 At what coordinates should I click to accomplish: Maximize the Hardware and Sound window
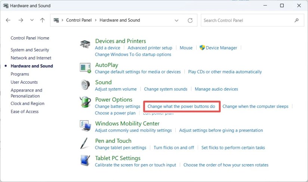pos(282,6)
